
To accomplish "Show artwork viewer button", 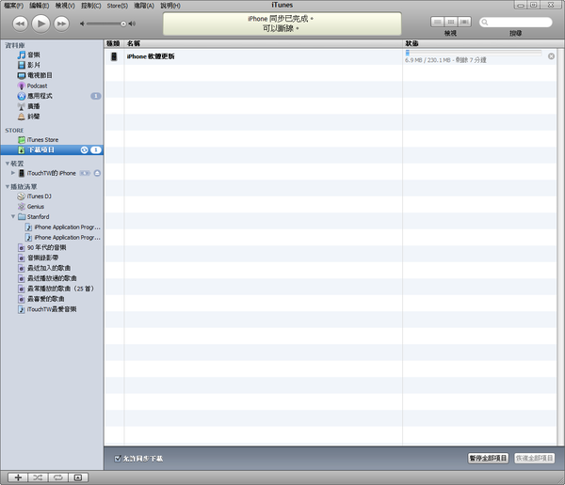I will pyautogui.click(x=78, y=477).
